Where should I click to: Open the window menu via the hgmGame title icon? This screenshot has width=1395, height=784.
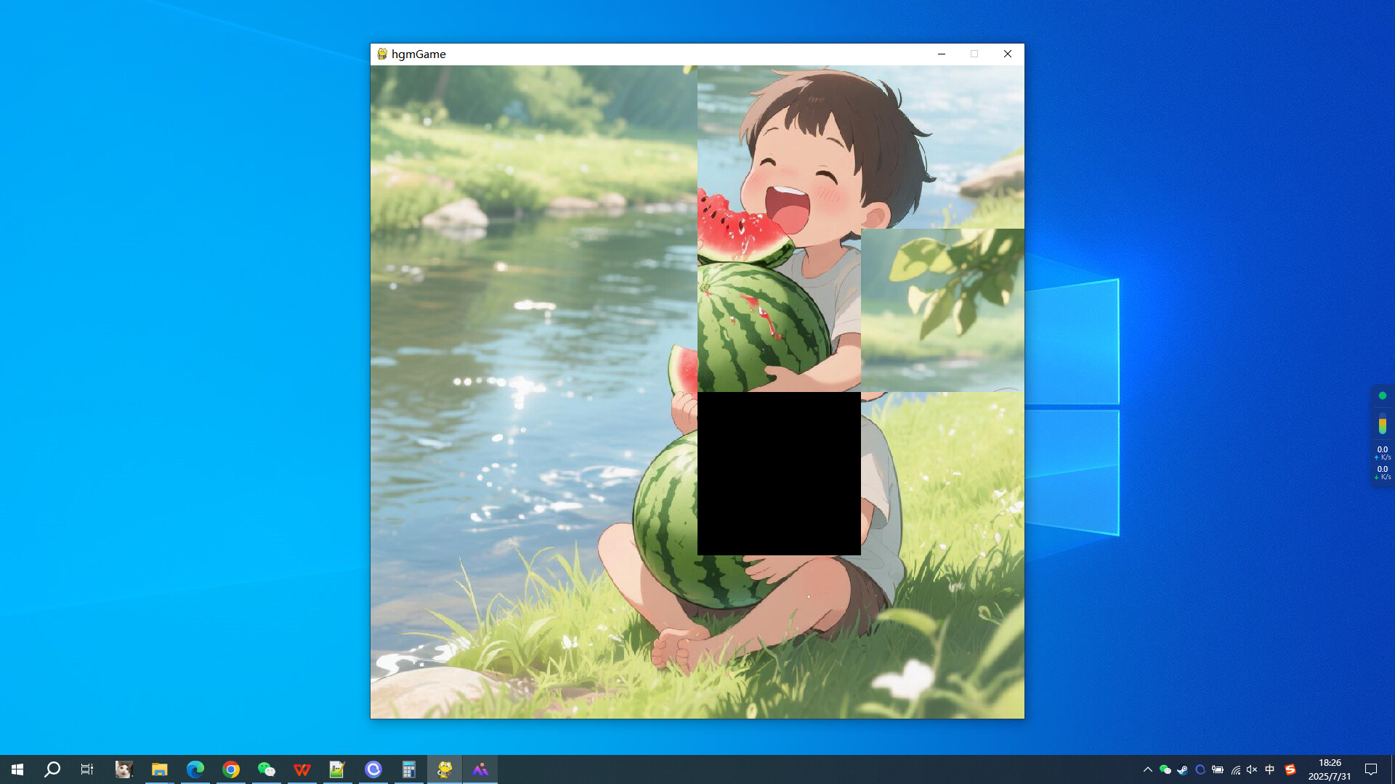(x=381, y=54)
